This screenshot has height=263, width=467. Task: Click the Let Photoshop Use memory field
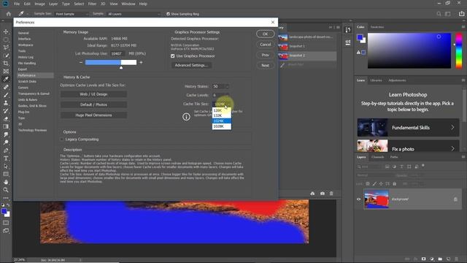coord(117,53)
